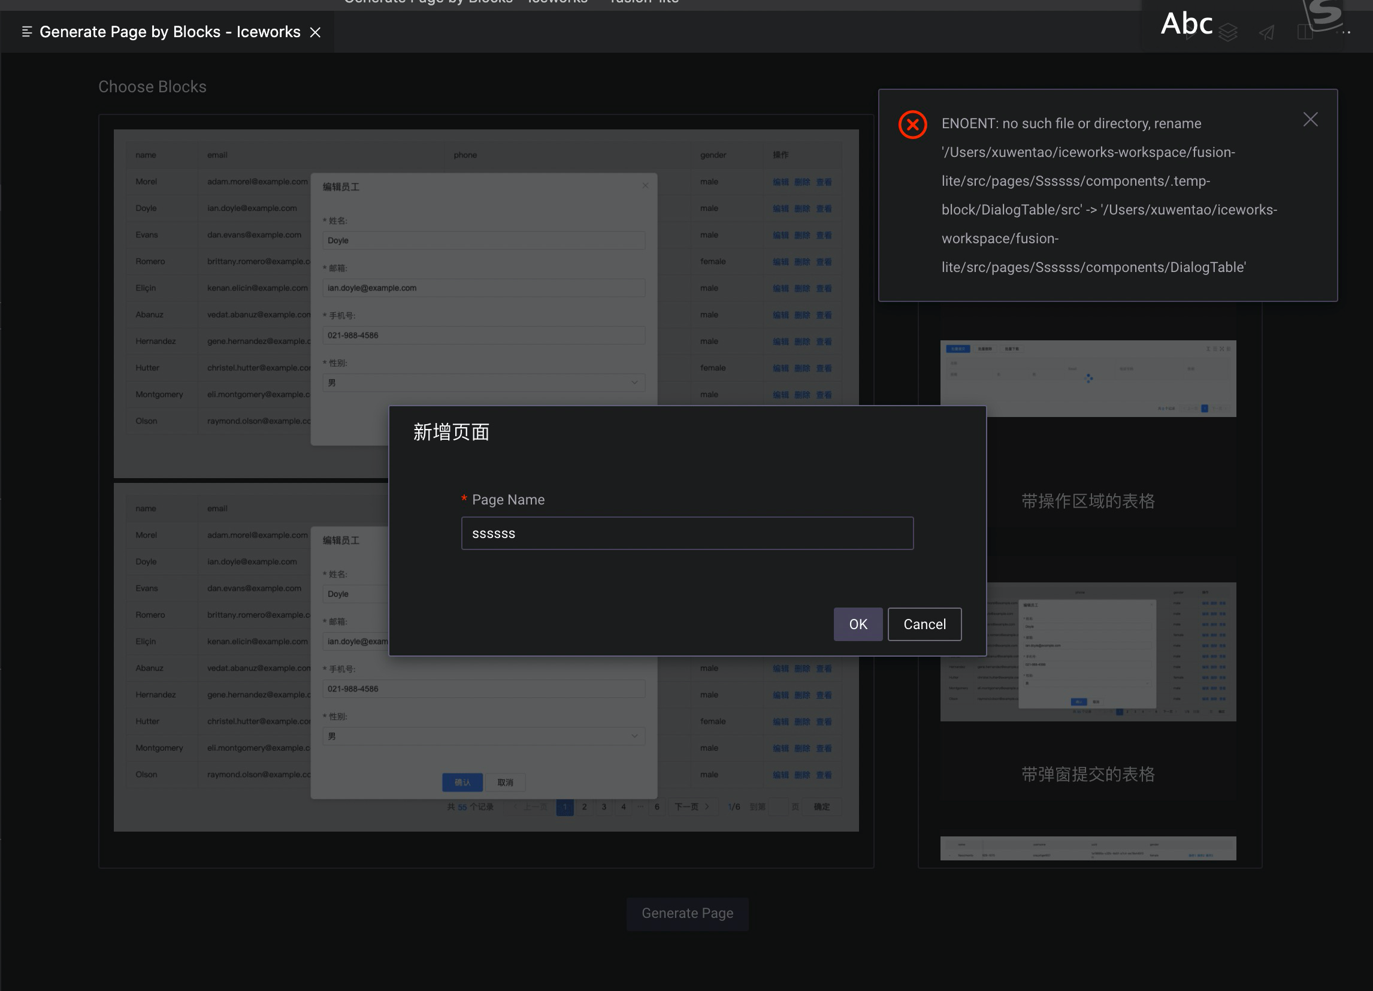
Task: Click the paper plane send icon
Action: pos(1267,34)
